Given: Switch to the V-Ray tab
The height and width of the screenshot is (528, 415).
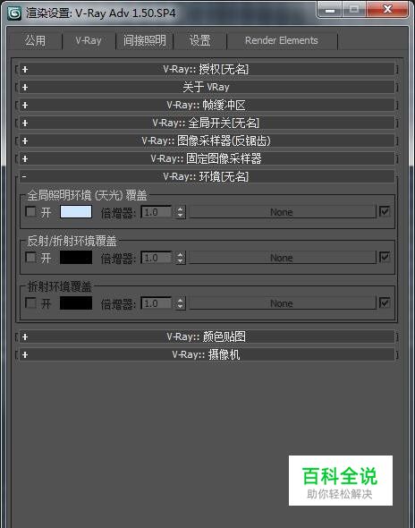Looking at the screenshot, I should 89,41.
